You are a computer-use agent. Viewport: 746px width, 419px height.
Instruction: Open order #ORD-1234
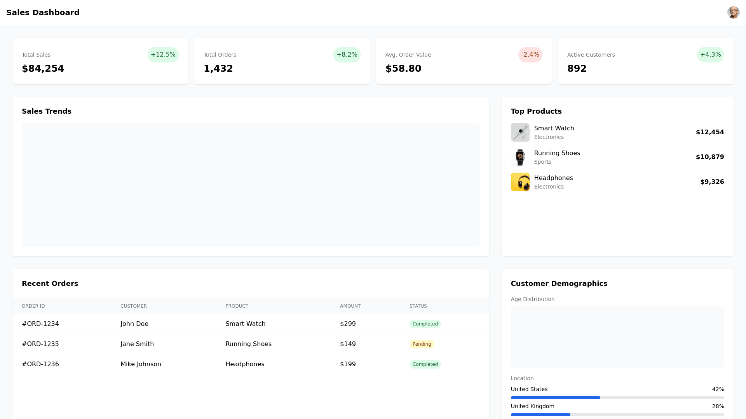pos(40,324)
